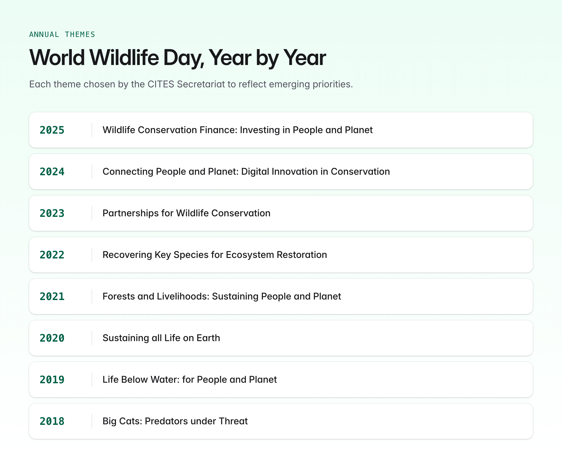Select 'Connecting People and Planet: Digital Innovation' theme
The image size is (562, 468).
[x=246, y=172]
